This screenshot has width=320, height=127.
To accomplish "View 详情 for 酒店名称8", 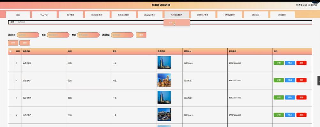I will [x=278, y=63].
